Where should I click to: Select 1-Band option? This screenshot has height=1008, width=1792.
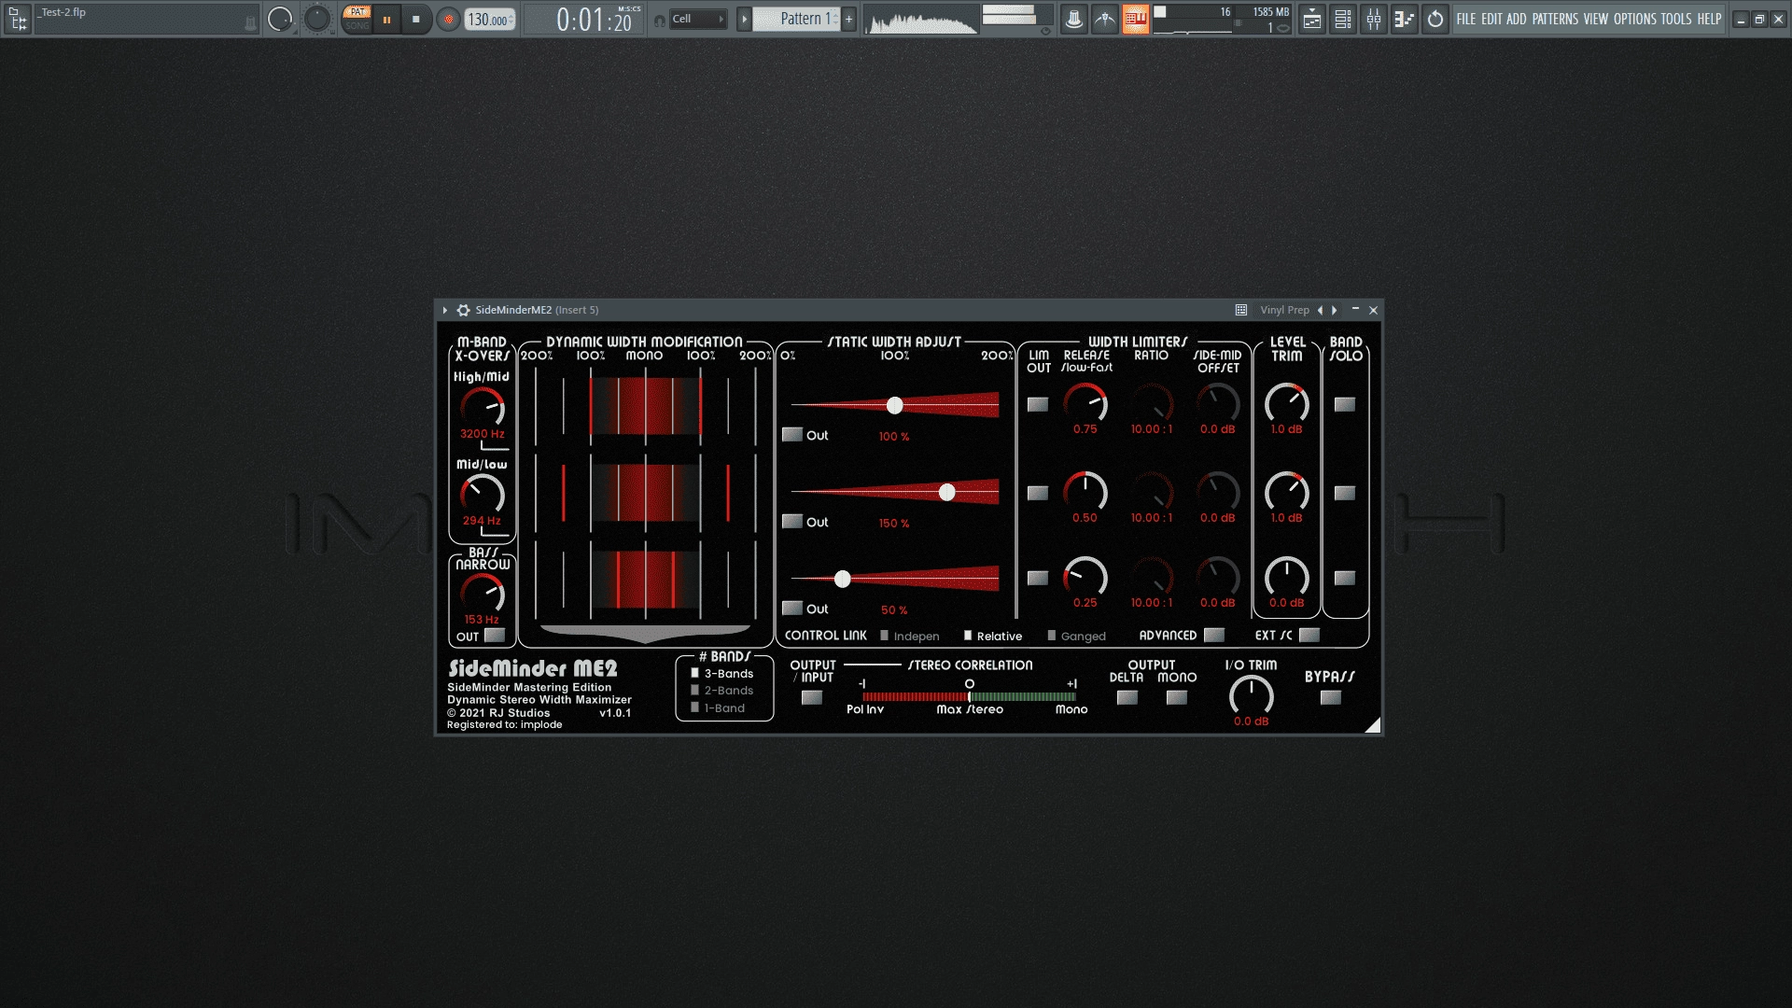(718, 707)
